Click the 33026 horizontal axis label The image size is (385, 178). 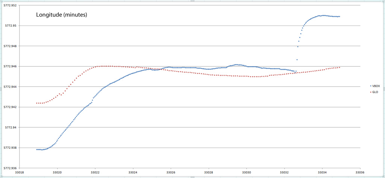pyautogui.click(x=171, y=173)
